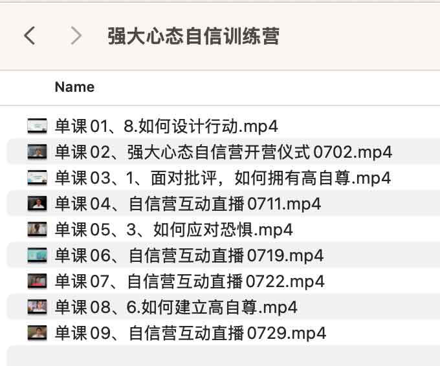
Task: Sort files by the Name column header
Action: (x=74, y=87)
